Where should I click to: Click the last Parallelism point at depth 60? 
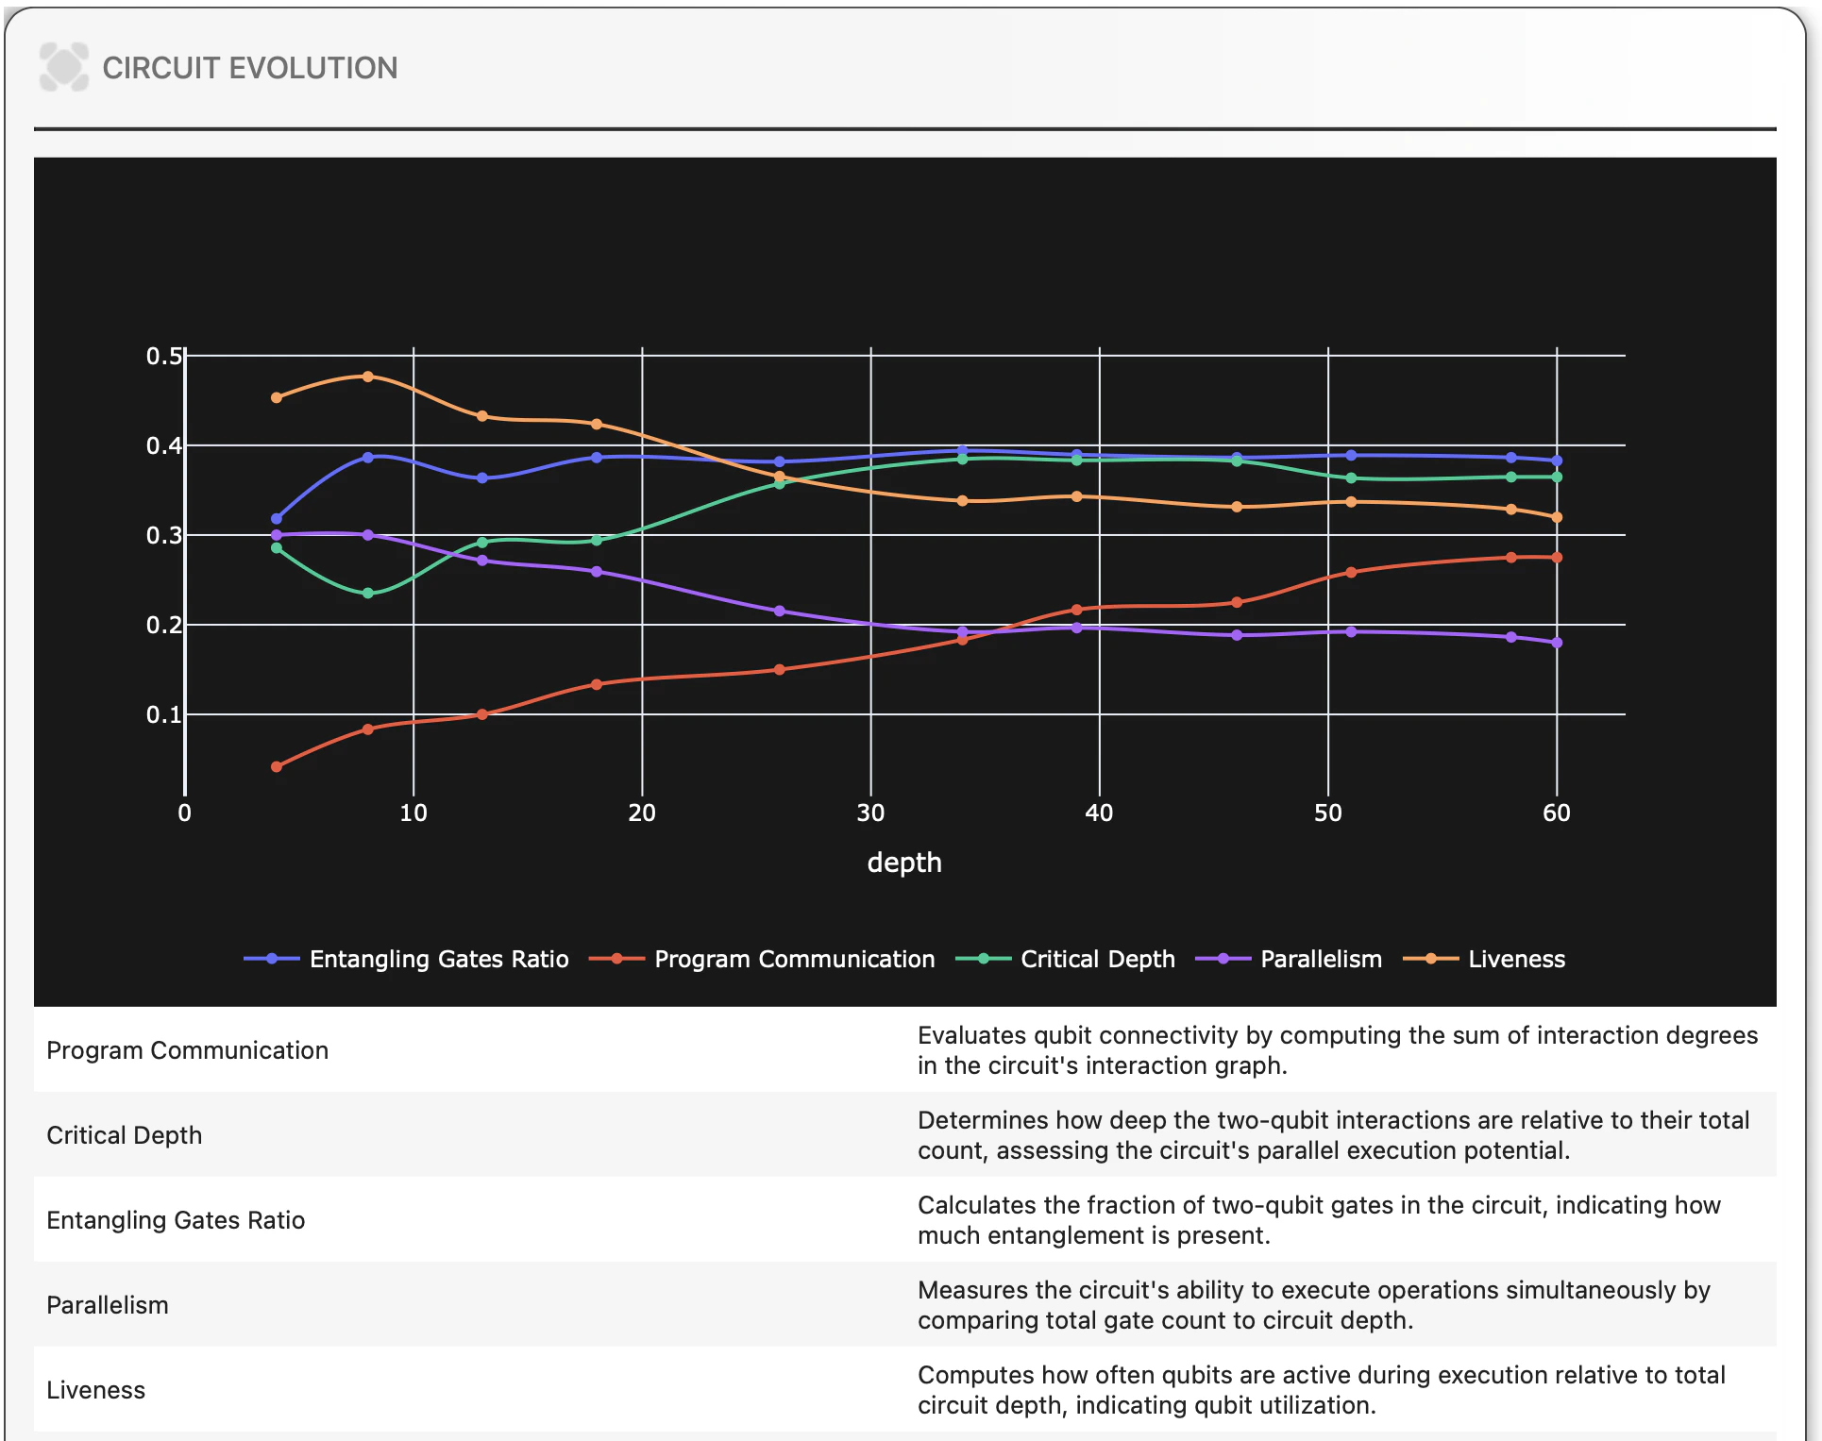1557,643
